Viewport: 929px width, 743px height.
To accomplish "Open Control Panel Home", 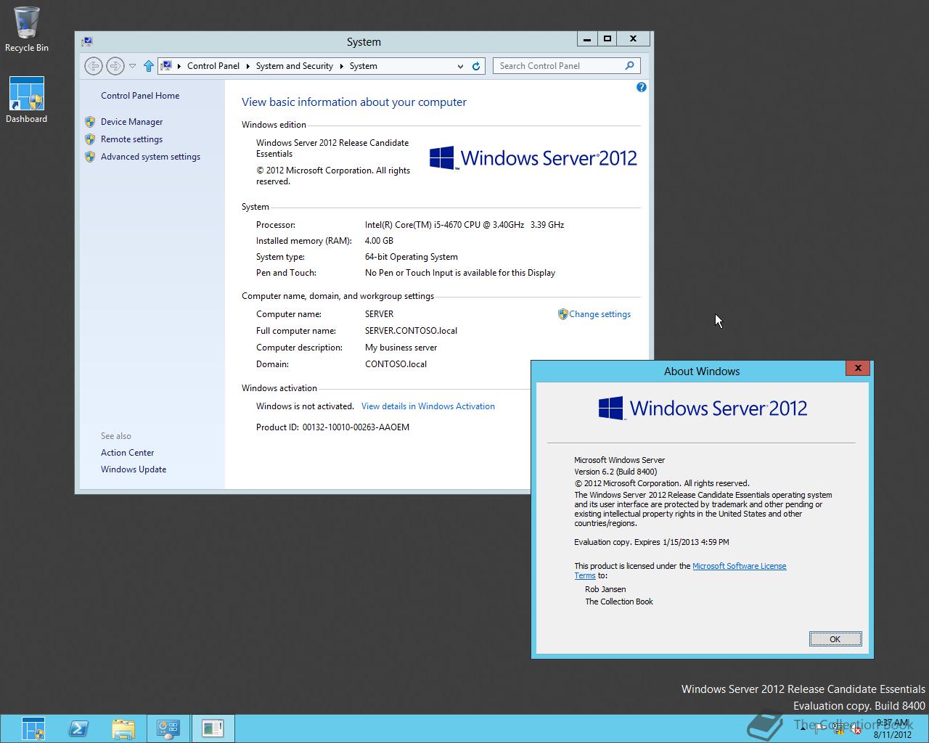I will pos(140,96).
